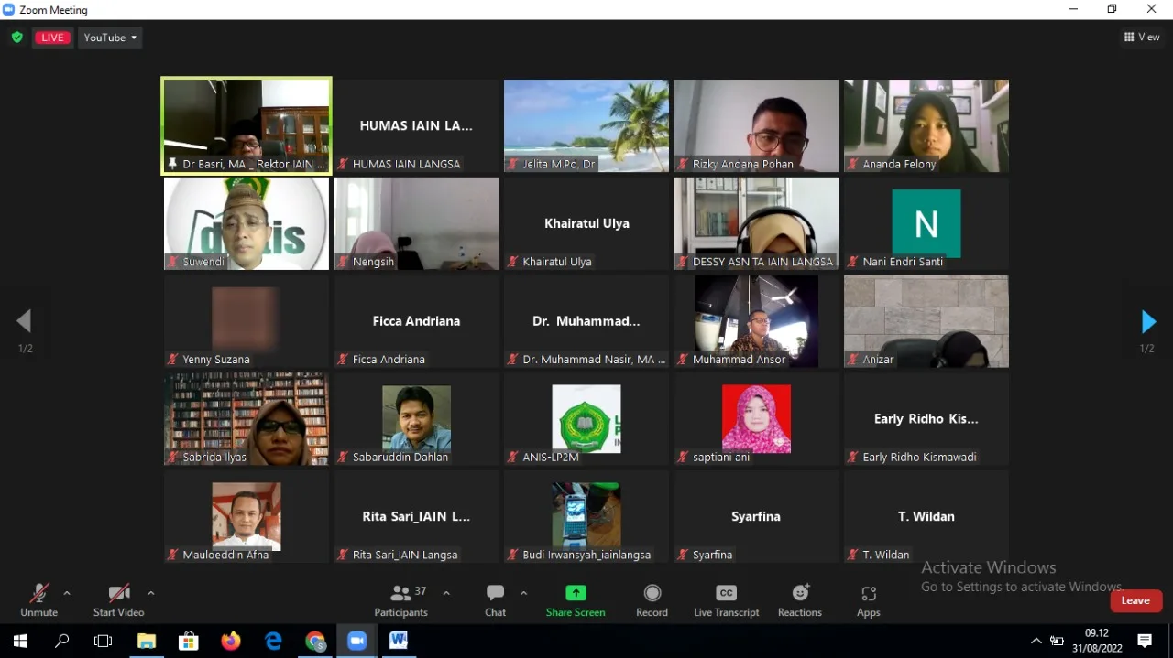Unmute the microphone
Screen dimensions: 1173x658
(x=38, y=600)
